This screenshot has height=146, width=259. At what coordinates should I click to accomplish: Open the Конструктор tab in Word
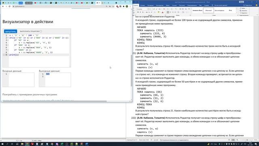159,5
